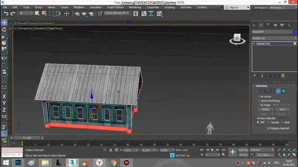Click the viewport Edged Faces shading label
The width and height of the screenshot is (298, 167).
(55, 28)
